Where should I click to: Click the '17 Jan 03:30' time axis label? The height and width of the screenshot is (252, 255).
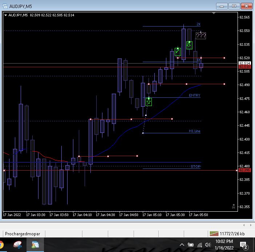[36, 215]
